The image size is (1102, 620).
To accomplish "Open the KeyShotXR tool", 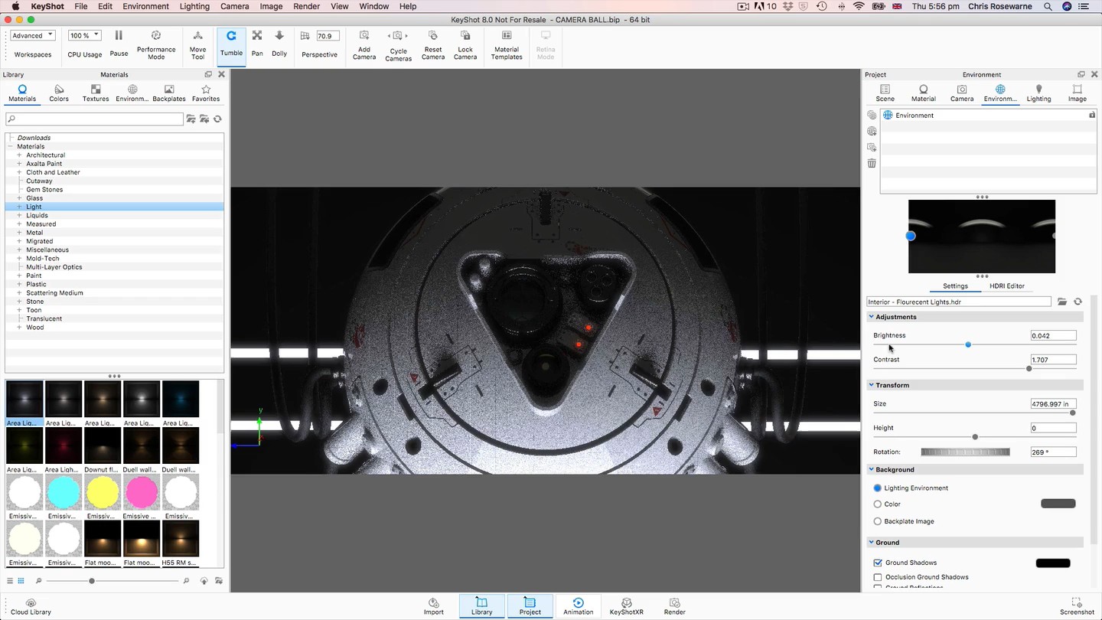I will click(x=626, y=606).
